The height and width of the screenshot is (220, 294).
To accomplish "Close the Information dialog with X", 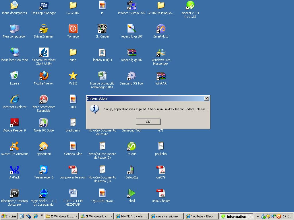I will [206, 99].
